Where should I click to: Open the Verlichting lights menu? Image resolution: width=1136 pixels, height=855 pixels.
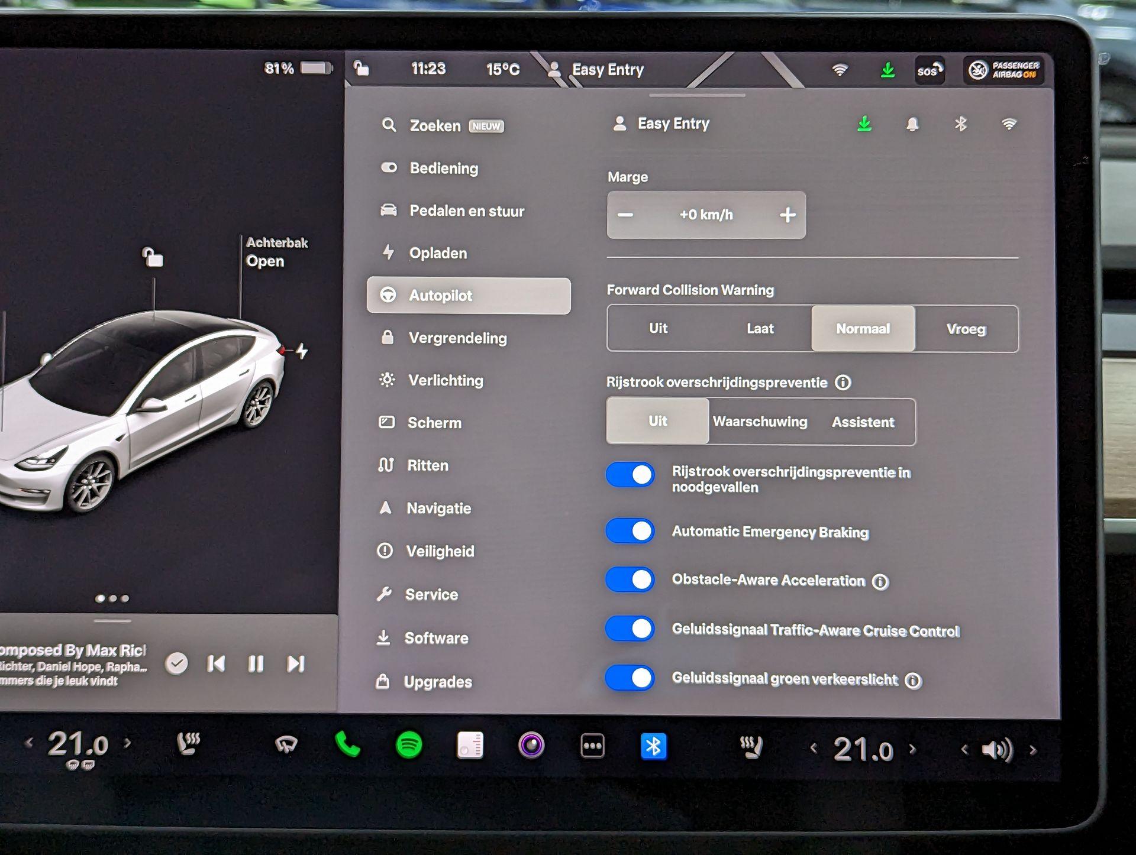coord(431,380)
